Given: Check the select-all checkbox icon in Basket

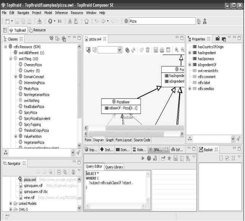Looking at the screenshot, I should [x=227, y=158].
